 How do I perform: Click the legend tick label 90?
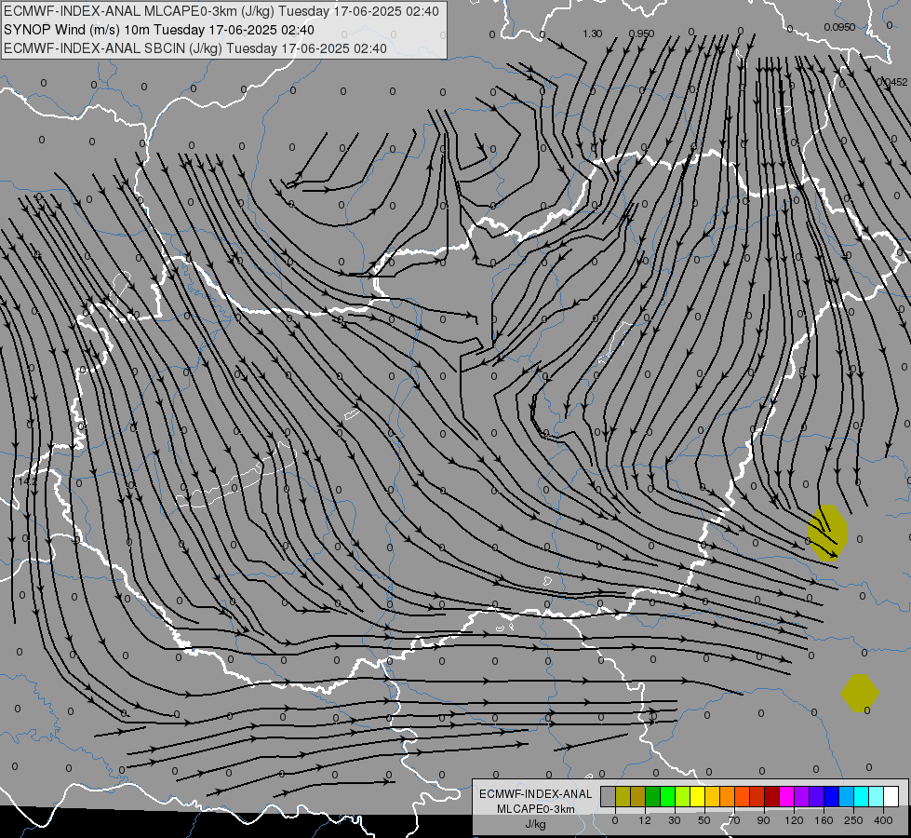[x=763, y=820]
